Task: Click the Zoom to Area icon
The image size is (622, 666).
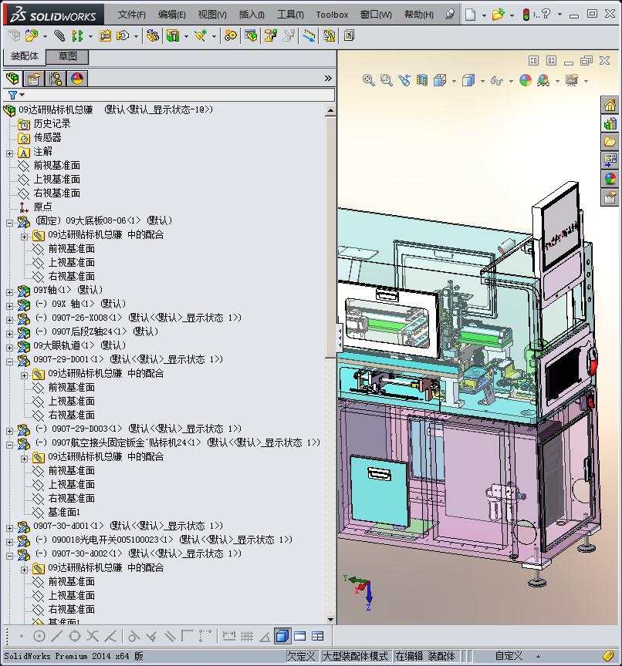Action: point(386,80)
